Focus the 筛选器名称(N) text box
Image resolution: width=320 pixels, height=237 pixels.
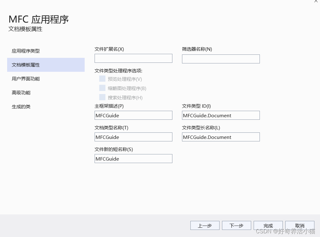221,59
